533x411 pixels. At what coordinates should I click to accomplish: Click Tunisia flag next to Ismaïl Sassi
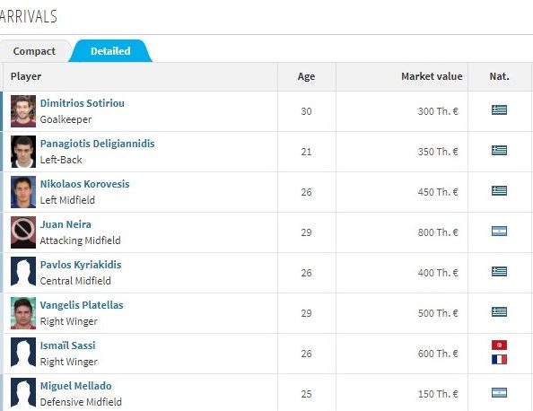coord(499,345)
